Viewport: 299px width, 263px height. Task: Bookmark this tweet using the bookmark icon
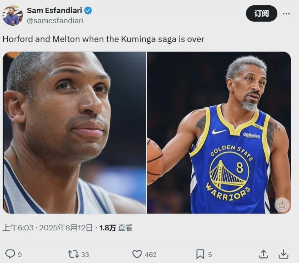click(200, 254)
